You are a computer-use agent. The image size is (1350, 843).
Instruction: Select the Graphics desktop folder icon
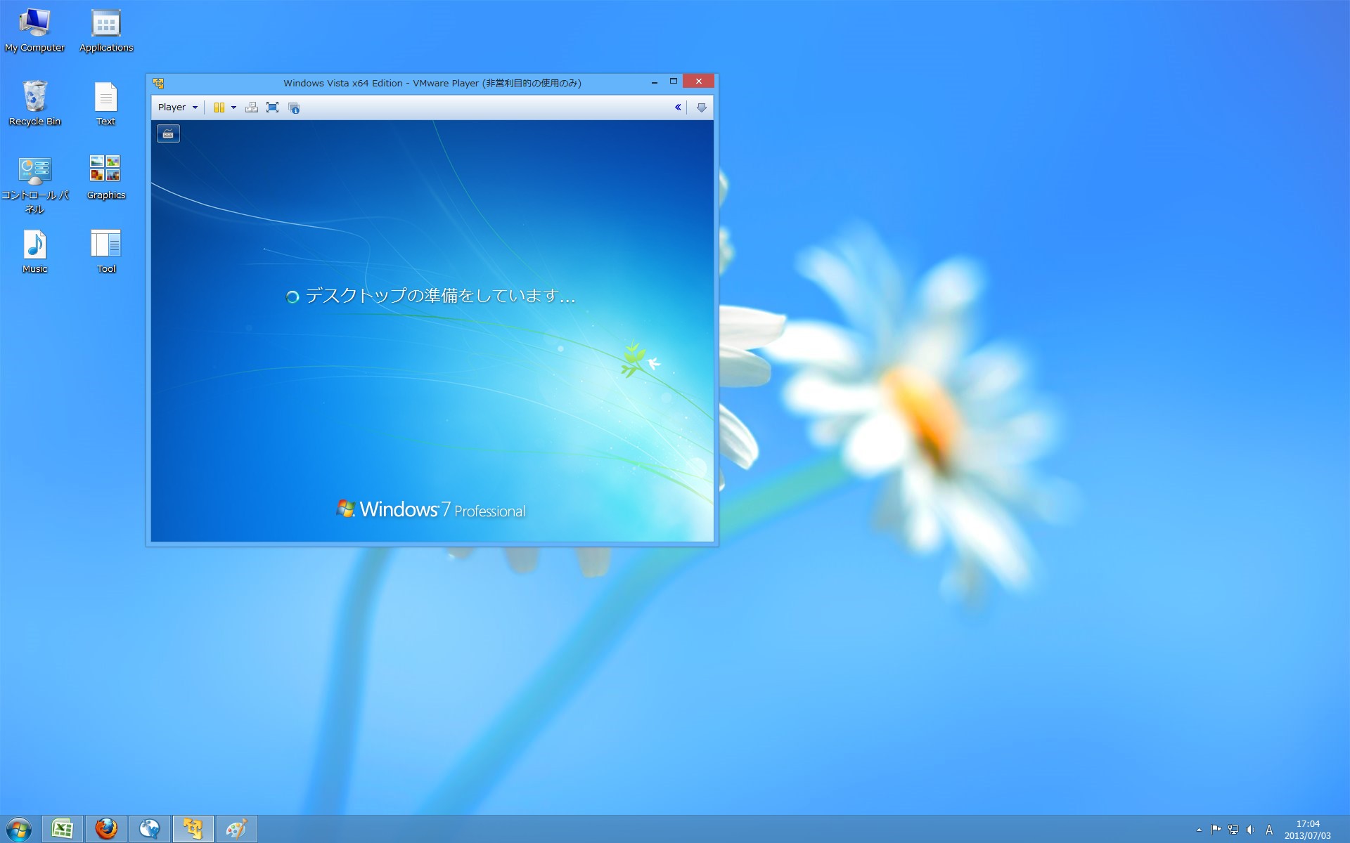(105, 177)
